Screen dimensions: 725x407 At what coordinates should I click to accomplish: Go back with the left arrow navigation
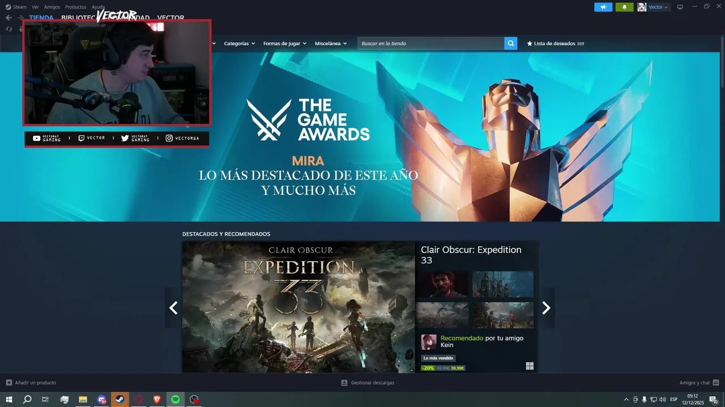pos(8,18)
